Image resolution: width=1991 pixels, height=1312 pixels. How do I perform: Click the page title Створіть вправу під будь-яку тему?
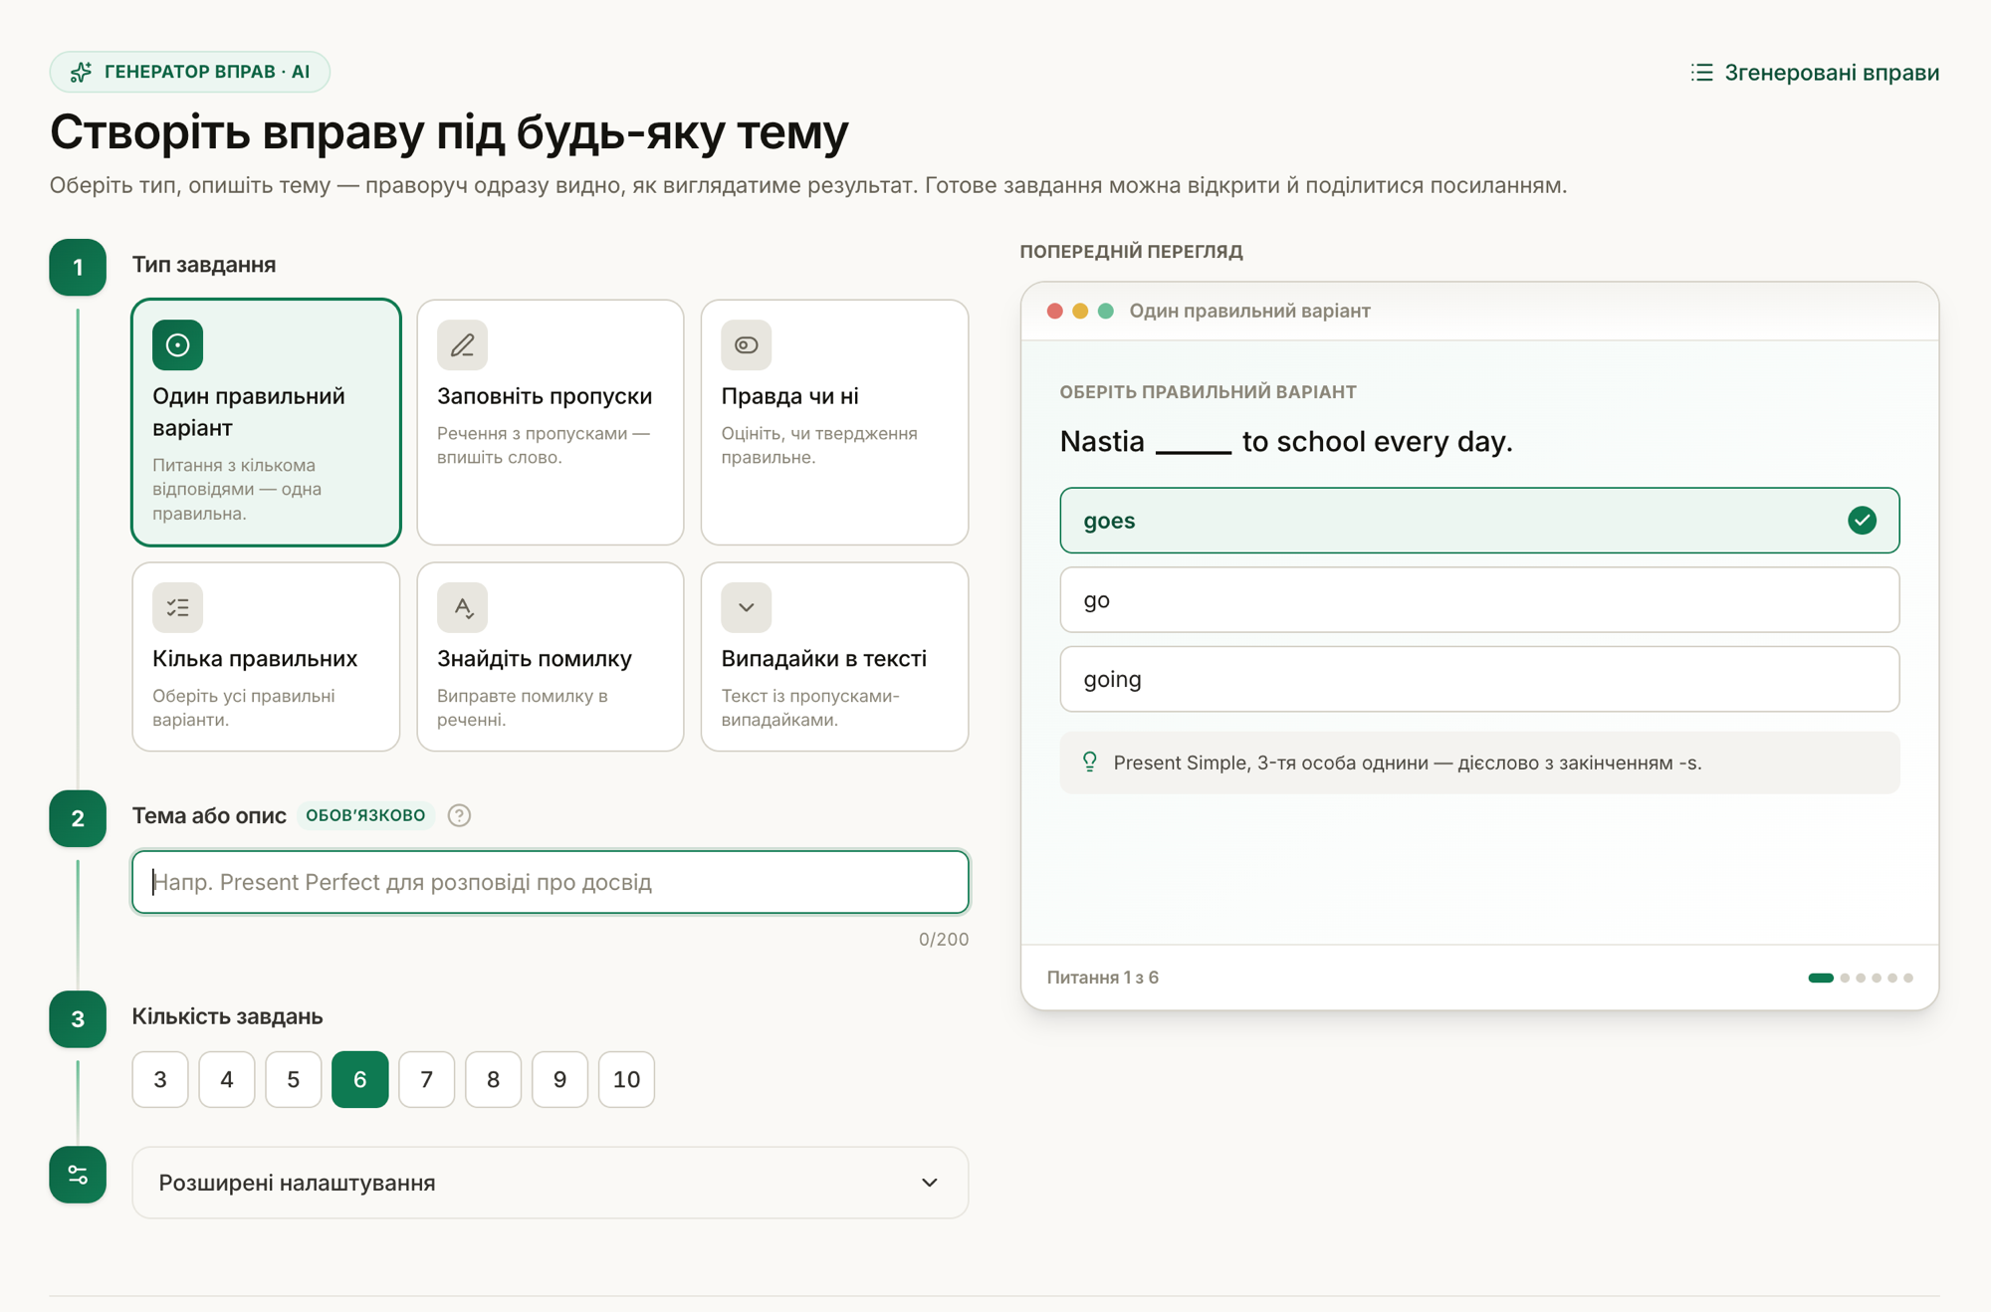tap(449, 132)
